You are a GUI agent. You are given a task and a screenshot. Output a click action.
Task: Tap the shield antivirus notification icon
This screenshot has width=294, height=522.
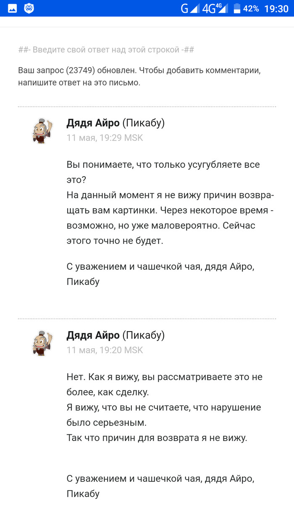pos(29,8)
